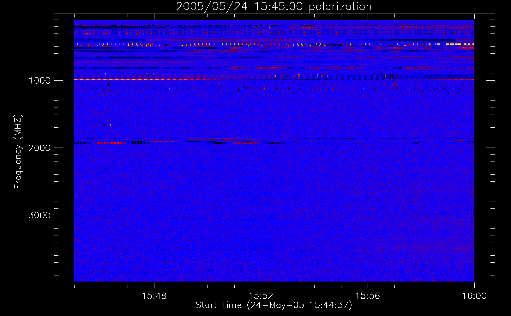
Task: Click the 1000 frequency tick label
Action: (39, 81)
